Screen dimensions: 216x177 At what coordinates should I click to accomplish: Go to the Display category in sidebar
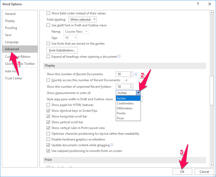(10, 21)
